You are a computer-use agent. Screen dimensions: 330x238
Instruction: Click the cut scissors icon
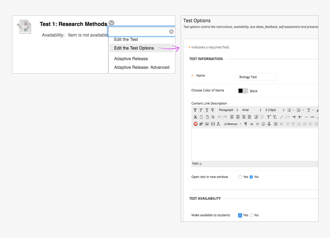195,117
